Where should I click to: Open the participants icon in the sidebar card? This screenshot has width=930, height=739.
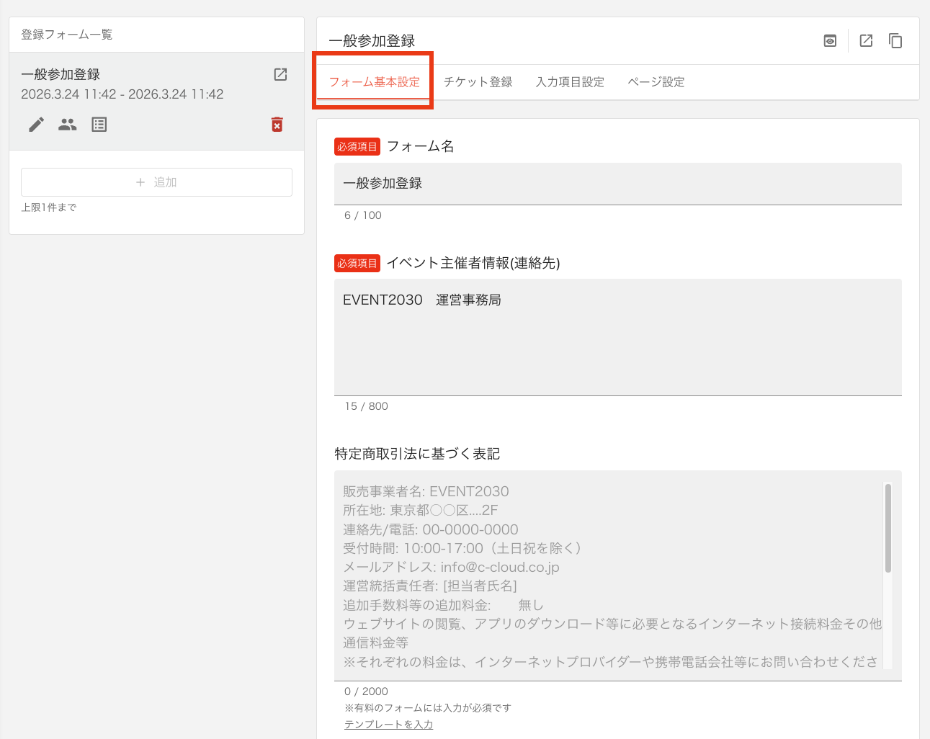point(67,124)
